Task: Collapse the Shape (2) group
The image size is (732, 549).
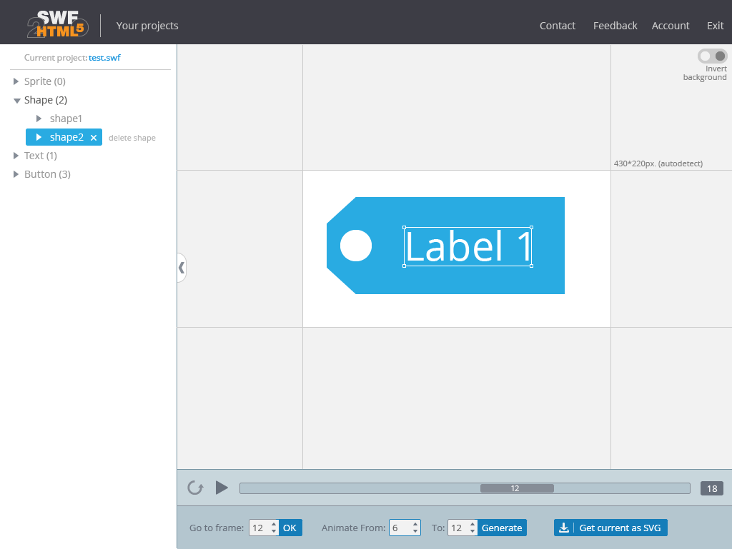Action: click(x=17, y=100)
